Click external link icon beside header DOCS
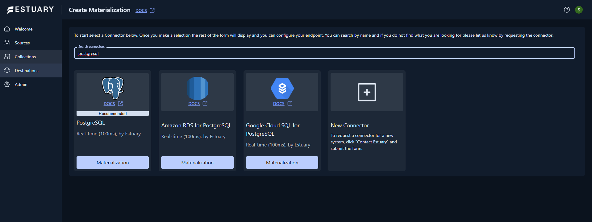 coord(152,10)
